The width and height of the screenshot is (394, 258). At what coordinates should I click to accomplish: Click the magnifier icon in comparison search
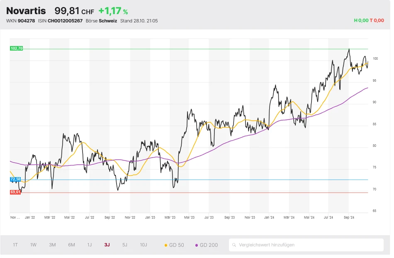[x=234, y=245]
